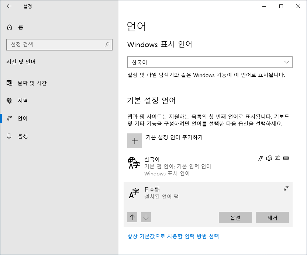Click the globe region icon
This screenshot has width=307, height=255.
pyautogui.click(x=9, y=101)
